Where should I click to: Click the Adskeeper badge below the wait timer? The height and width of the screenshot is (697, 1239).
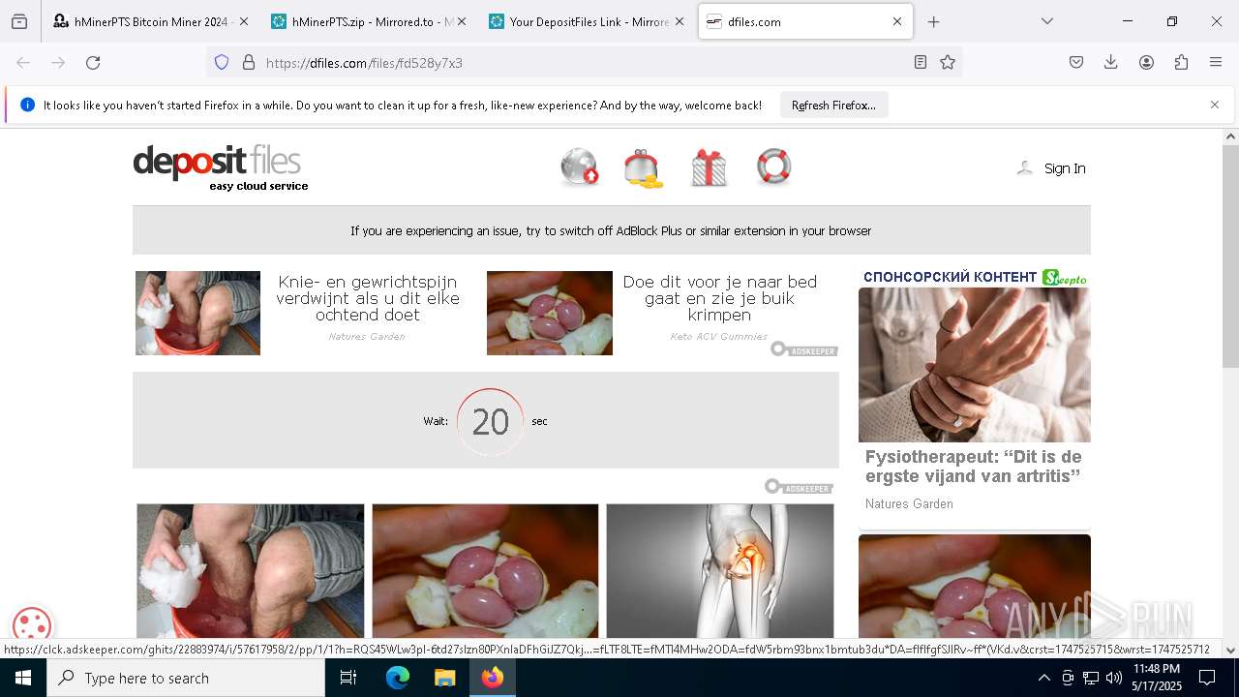pos(799,487)
